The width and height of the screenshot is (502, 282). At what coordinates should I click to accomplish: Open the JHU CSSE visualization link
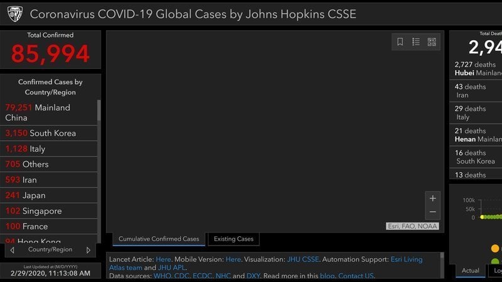pos(301,259)
